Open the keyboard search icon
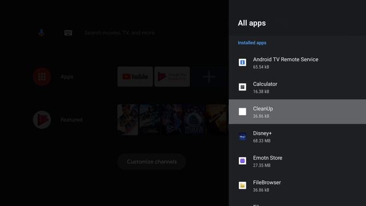This screenshot has height=206, width=366. point(68,33)
